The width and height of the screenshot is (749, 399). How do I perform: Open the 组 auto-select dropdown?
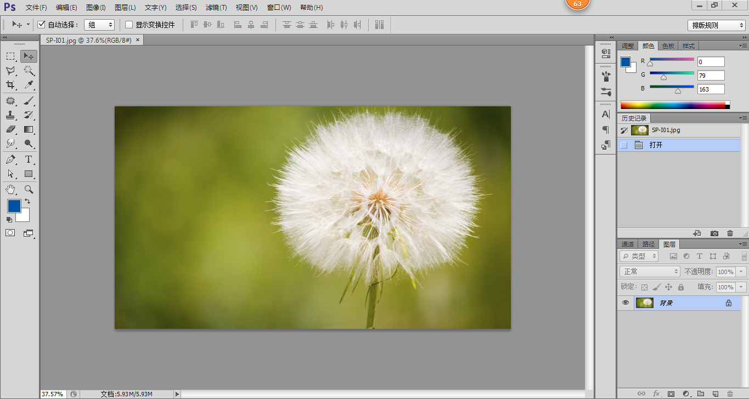click(x=99, y=25)
